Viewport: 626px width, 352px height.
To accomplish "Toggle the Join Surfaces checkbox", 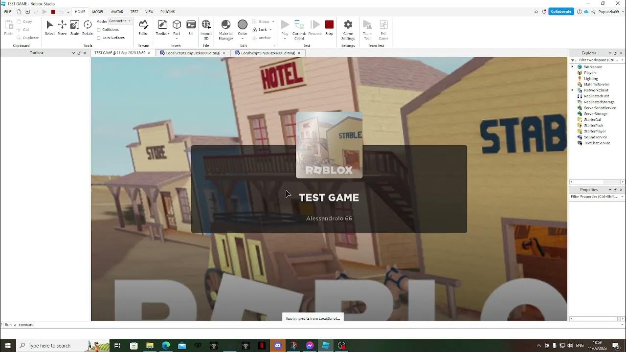I will 98,38.
